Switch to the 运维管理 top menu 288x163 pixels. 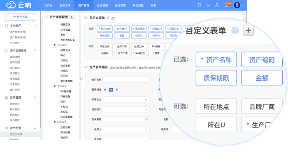pos(102,5)
